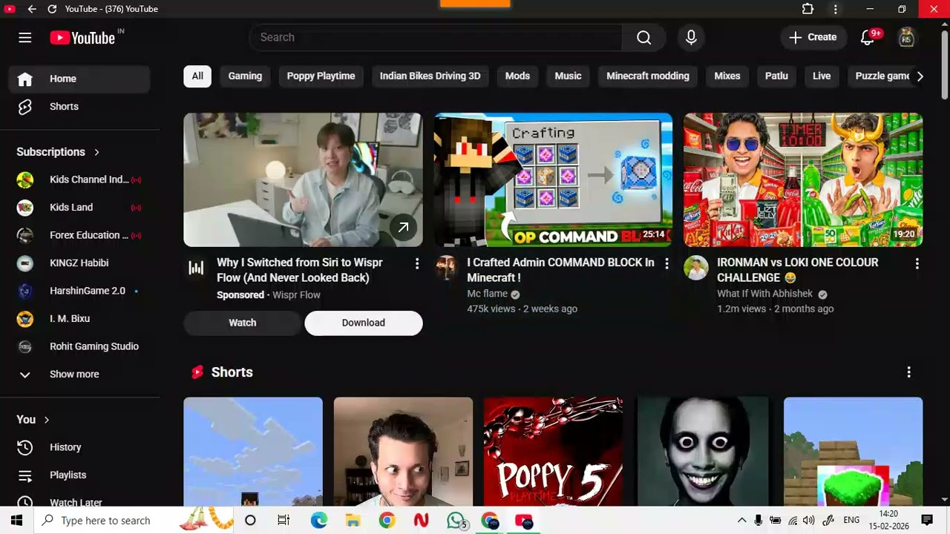Open Shorts from the sidebar
Image resolution: width=950 pixels, height=534 pixels.
pyautogui.click(x=79, y=107)
